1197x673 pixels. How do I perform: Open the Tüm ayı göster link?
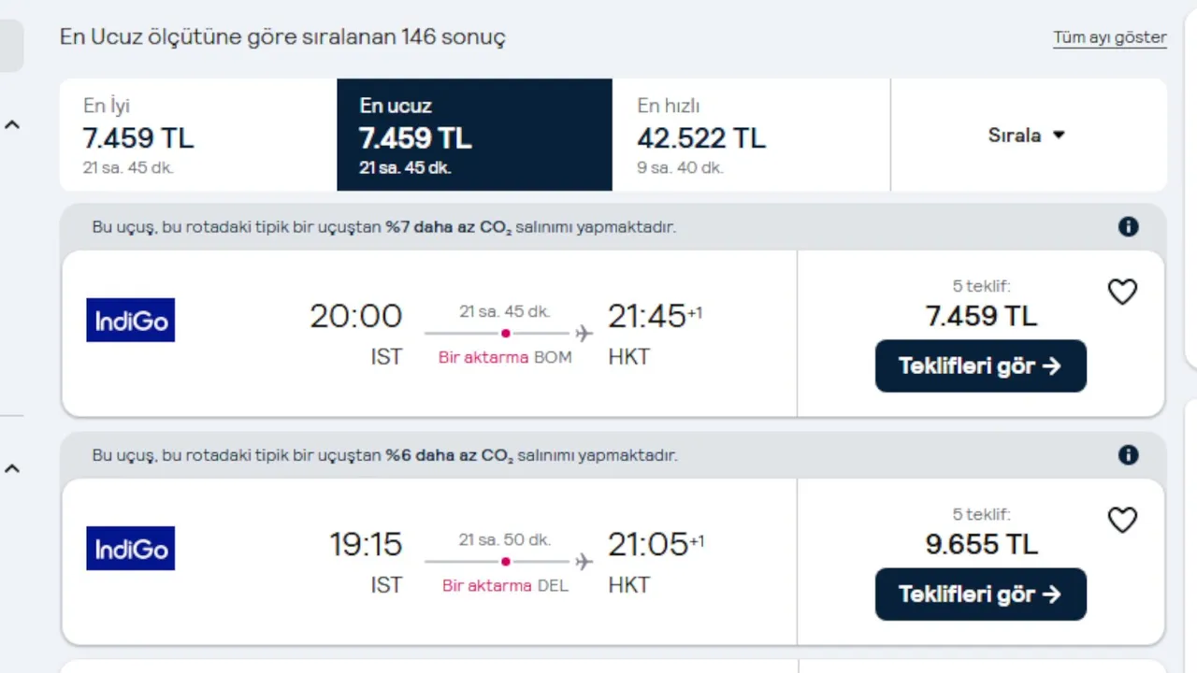(x=1110, y=38)
